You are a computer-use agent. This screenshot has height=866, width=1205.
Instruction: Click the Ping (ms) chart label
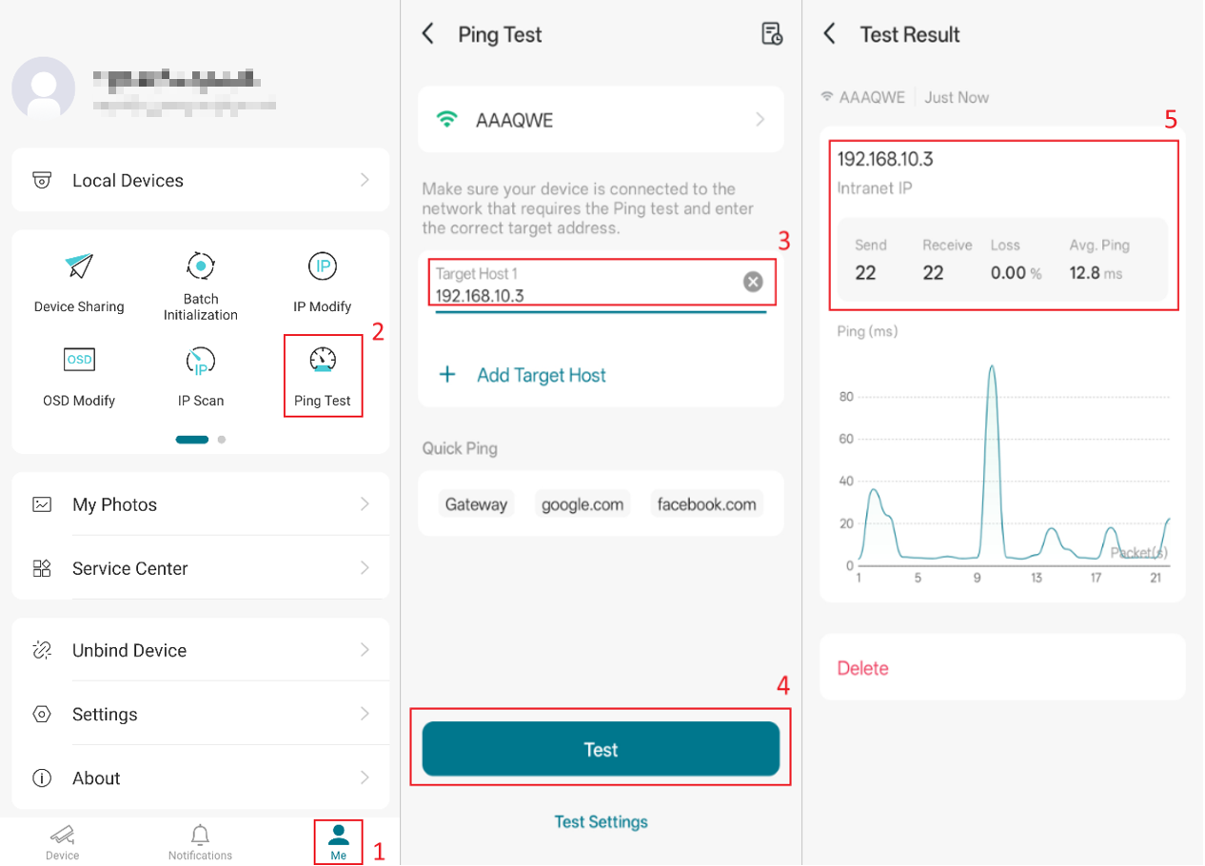tap(867, 331)
